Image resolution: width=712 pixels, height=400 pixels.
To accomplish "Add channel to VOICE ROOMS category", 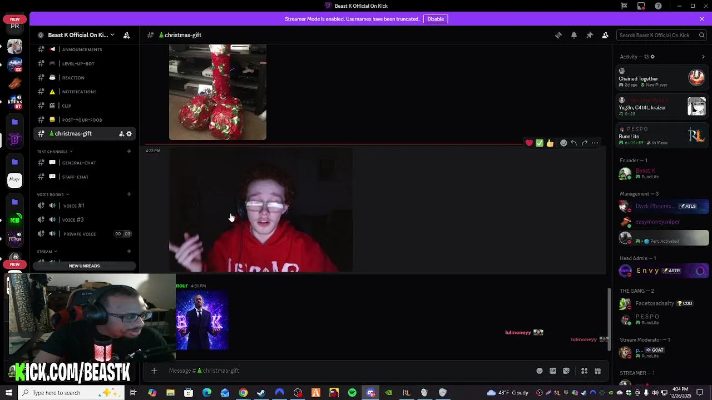I will pos(129,194).
